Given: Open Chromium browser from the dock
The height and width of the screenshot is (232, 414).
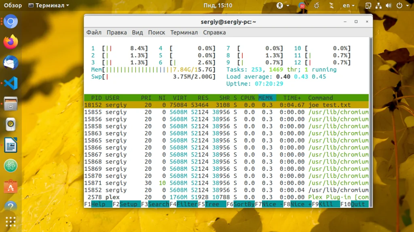Looking at the screenshot, I should click(x=11, y=21).
